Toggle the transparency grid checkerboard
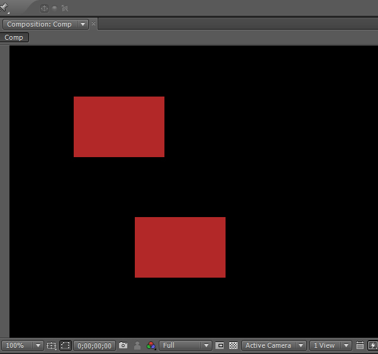Image resolution: width=378 pixels, height=354 pixels. click(x=233, y=345)
